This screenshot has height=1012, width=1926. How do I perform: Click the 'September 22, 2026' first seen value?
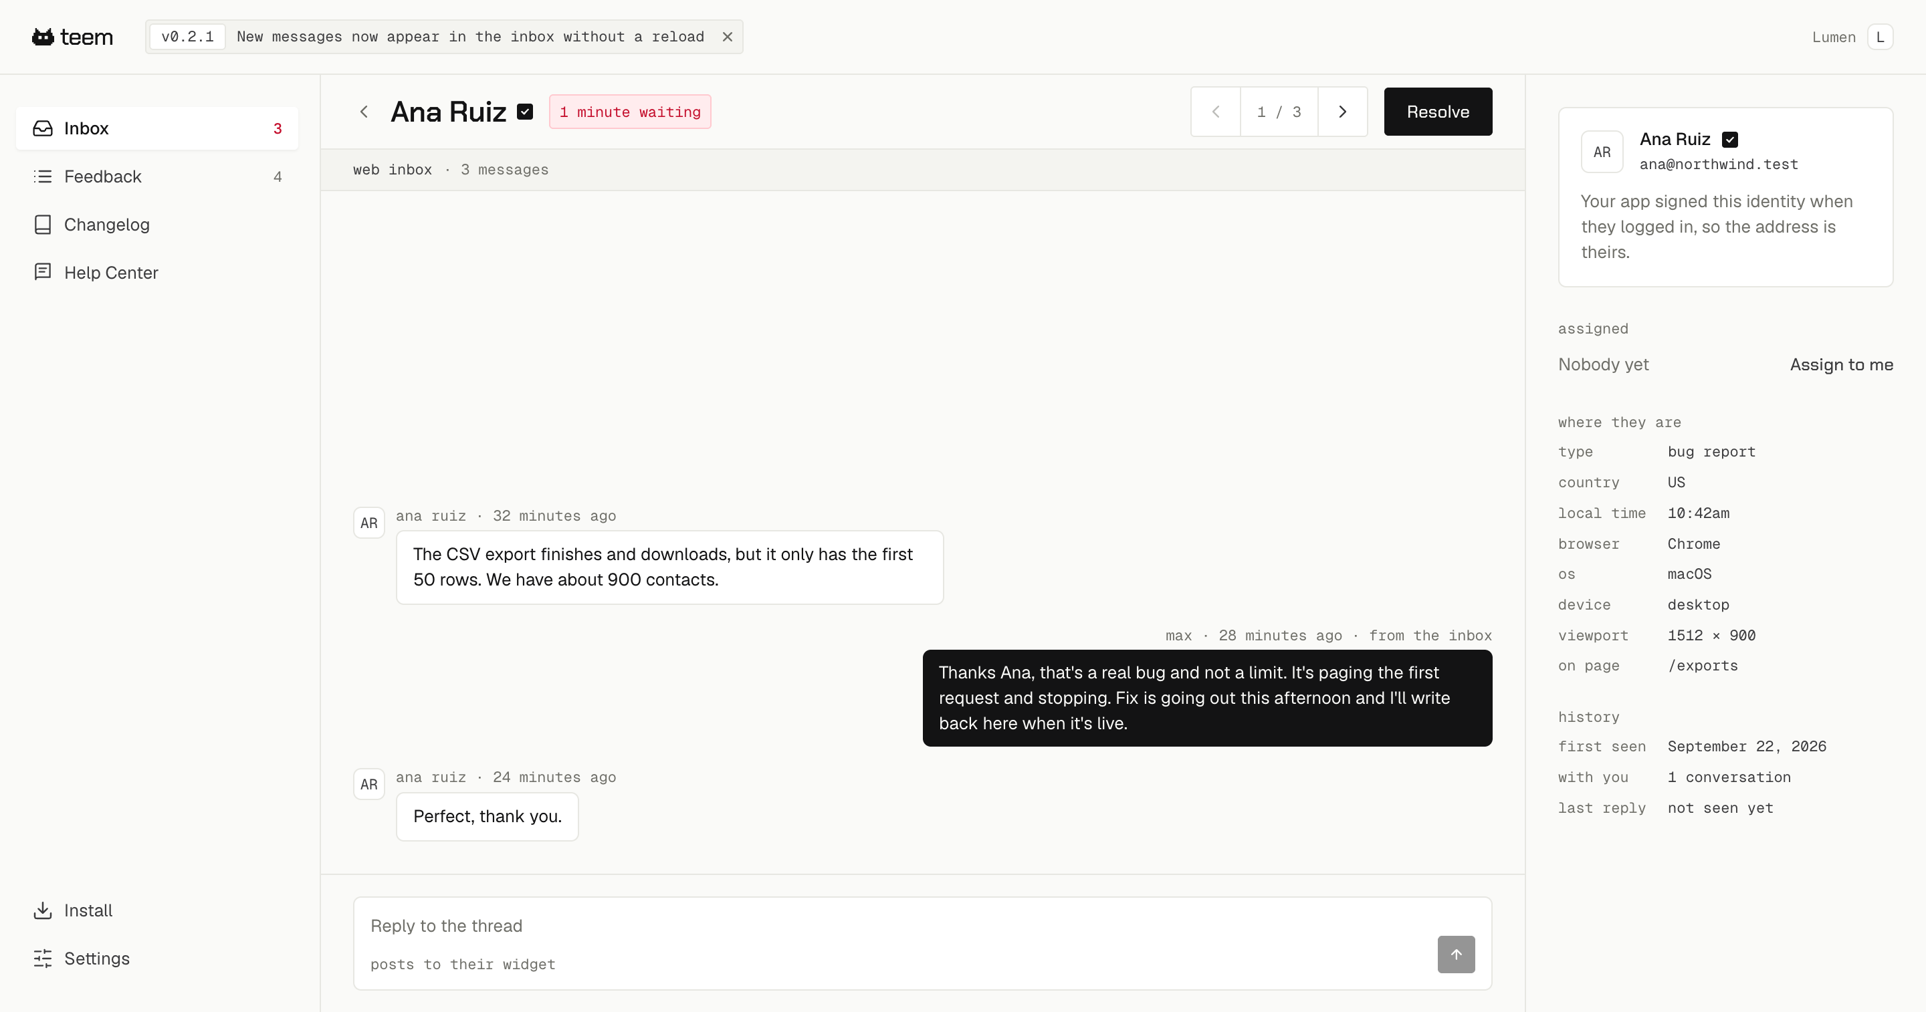tap(1747, 746)
